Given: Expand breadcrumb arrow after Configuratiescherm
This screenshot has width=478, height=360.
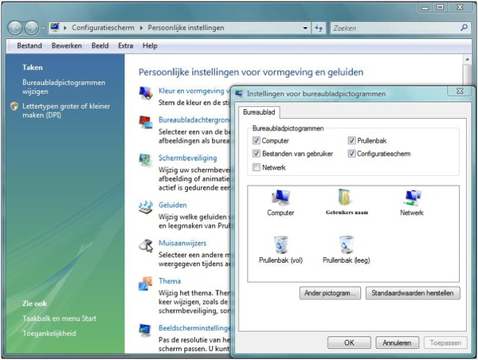Looking at the screenshot, I should pyautogui.click(x=141, y=28).
